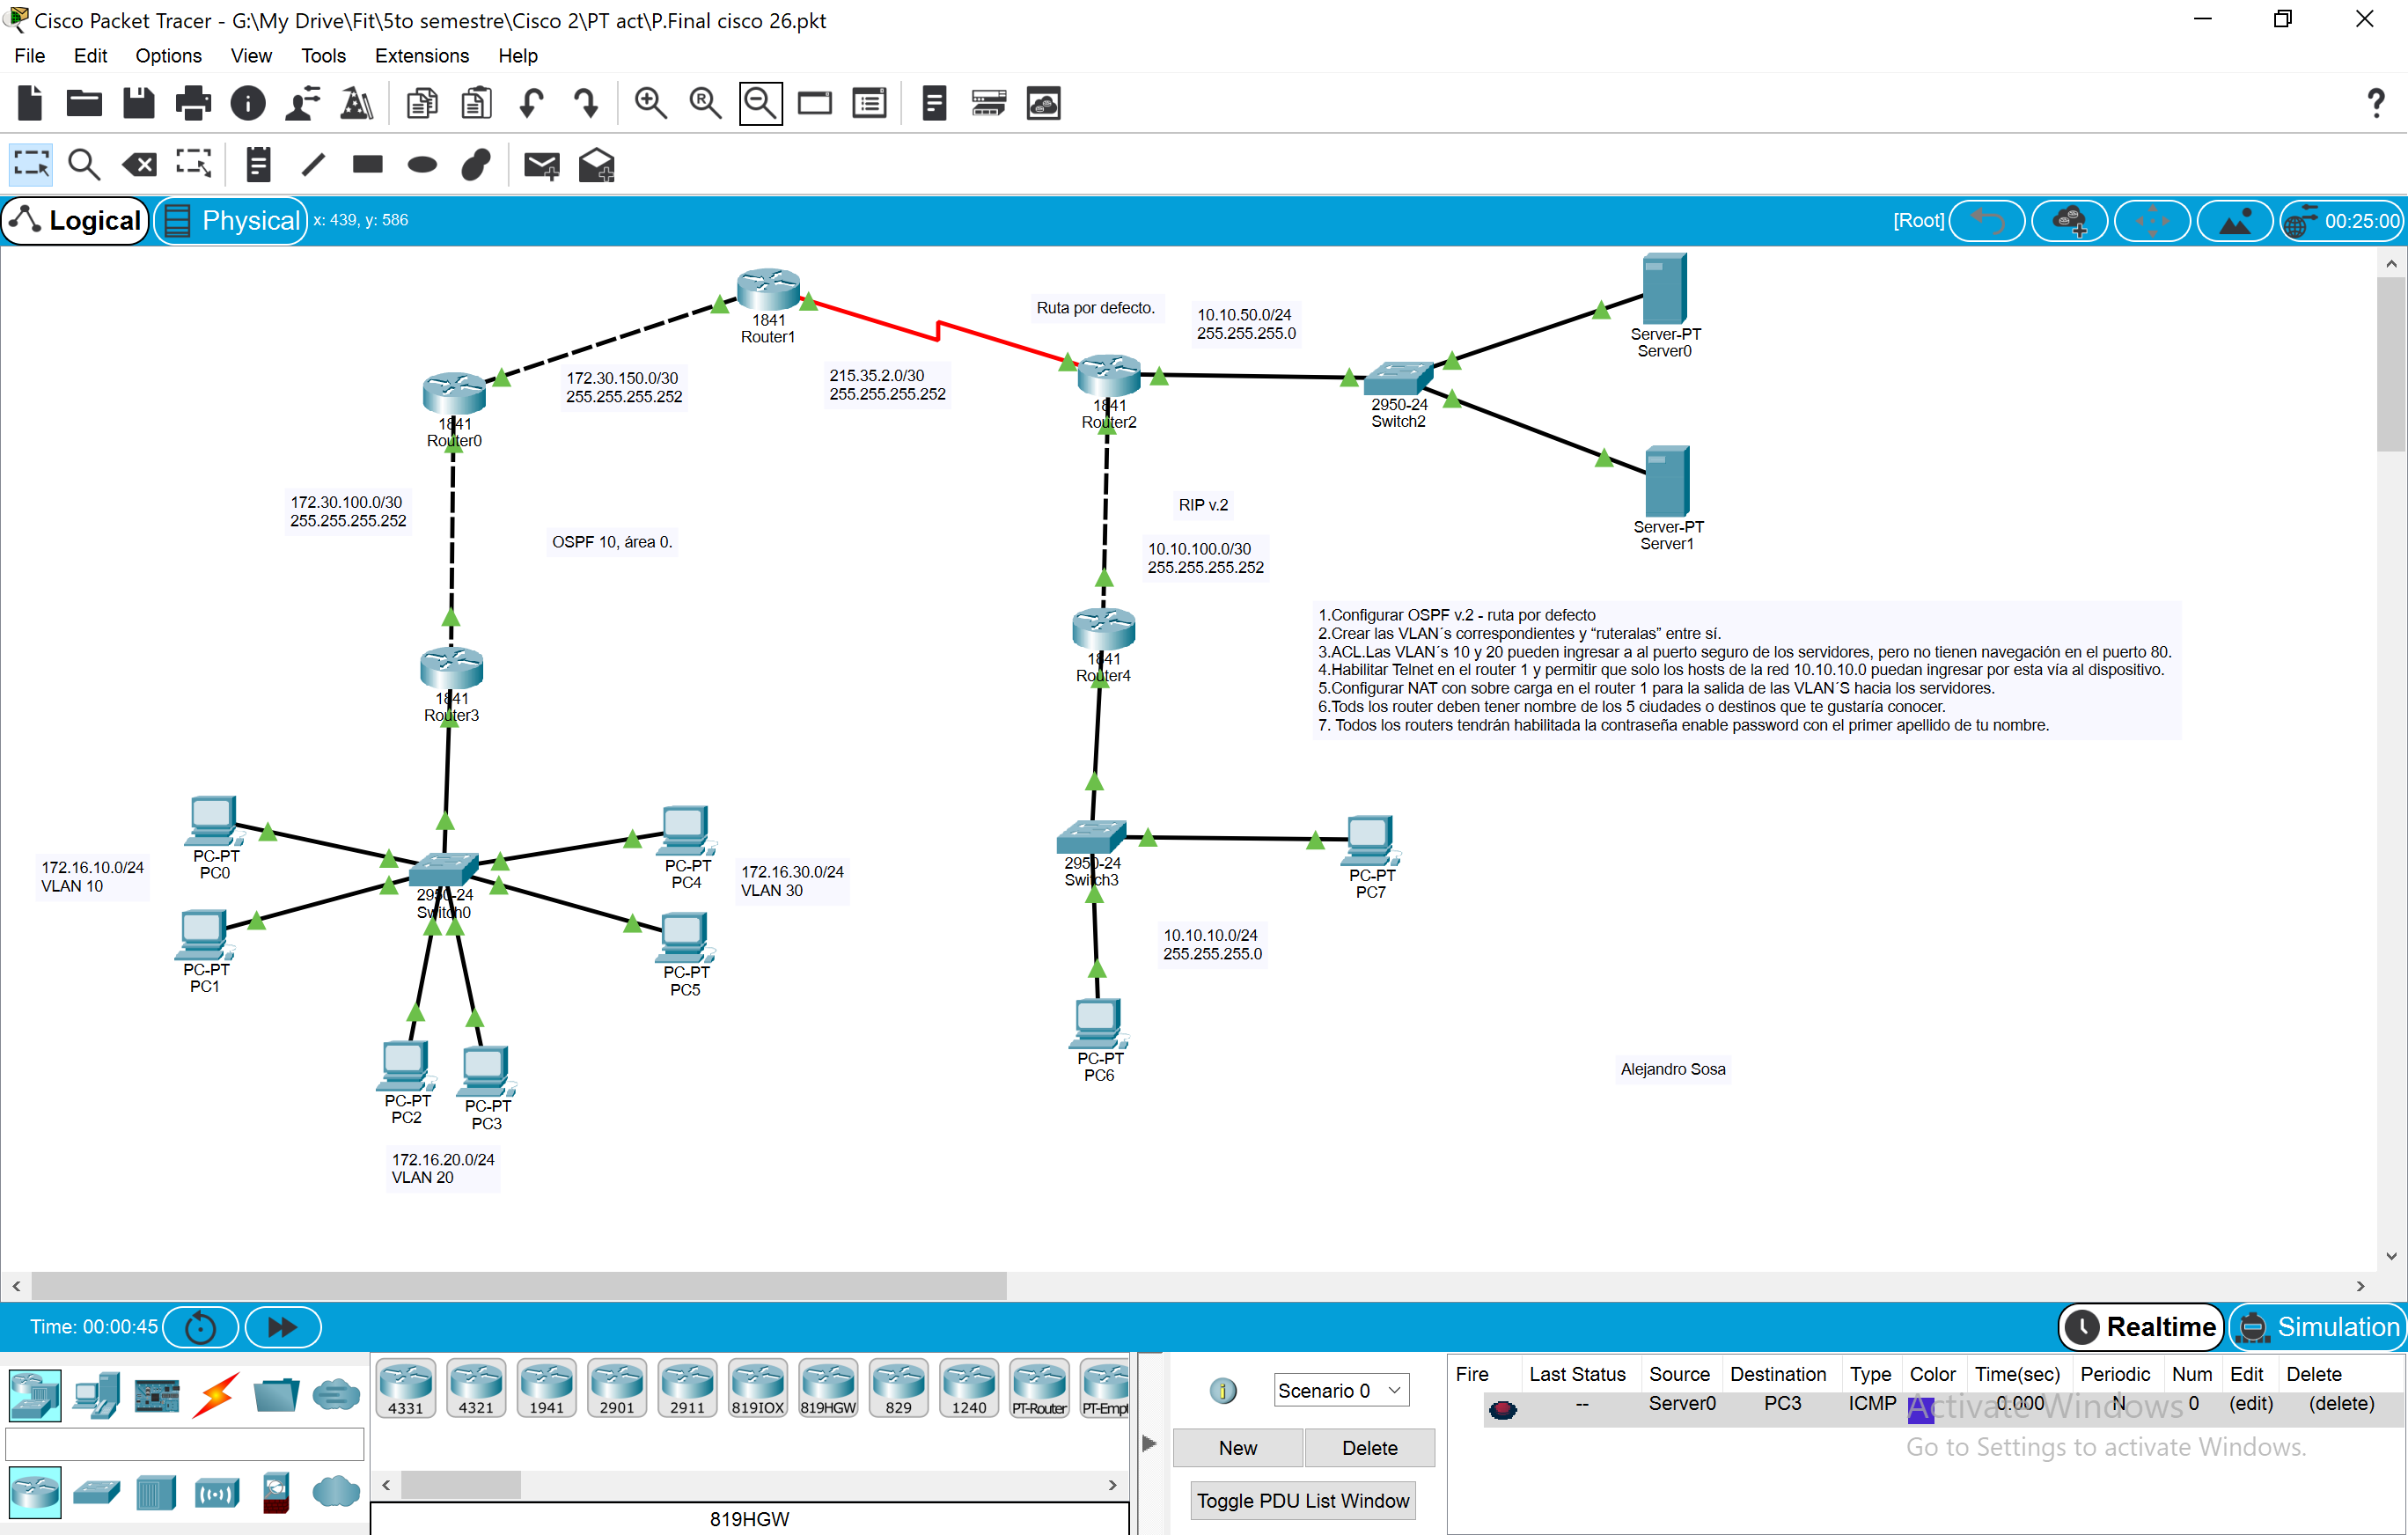Viewport: 2408px width, 1535px height.
Task: Expand the PDU list panel arrow
Action: [1148, 1443]
